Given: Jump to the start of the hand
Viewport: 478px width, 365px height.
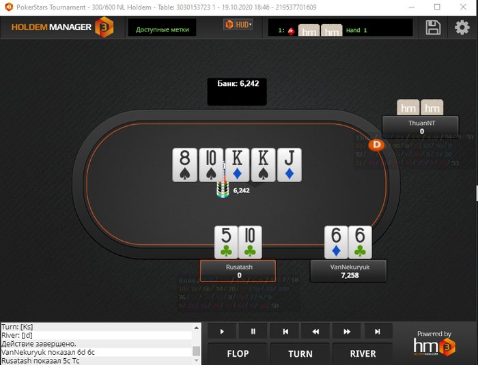Looking at the screenshot, I should tap(285, 331).
